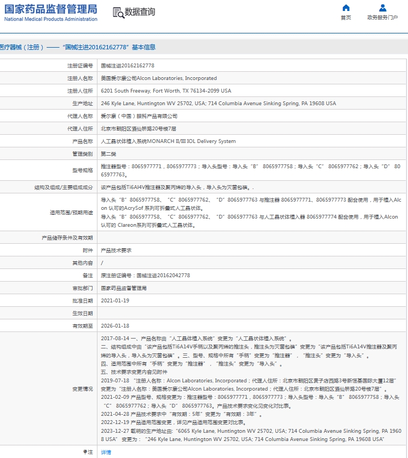The image size is (408, 458).
Task: Click the 管理类别 label
Action: (x=83, y=154)
